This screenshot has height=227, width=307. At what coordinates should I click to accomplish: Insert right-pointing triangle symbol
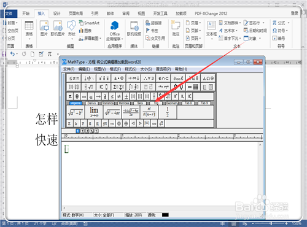pyautogui.click(x=140, y=123)
